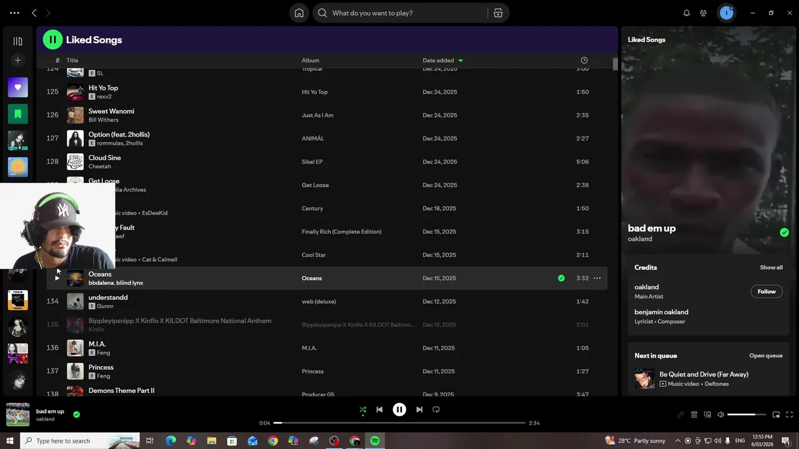Collapse Your Library sidebar icon
This screenshot has width=799, height=449.
pos(17,41)
